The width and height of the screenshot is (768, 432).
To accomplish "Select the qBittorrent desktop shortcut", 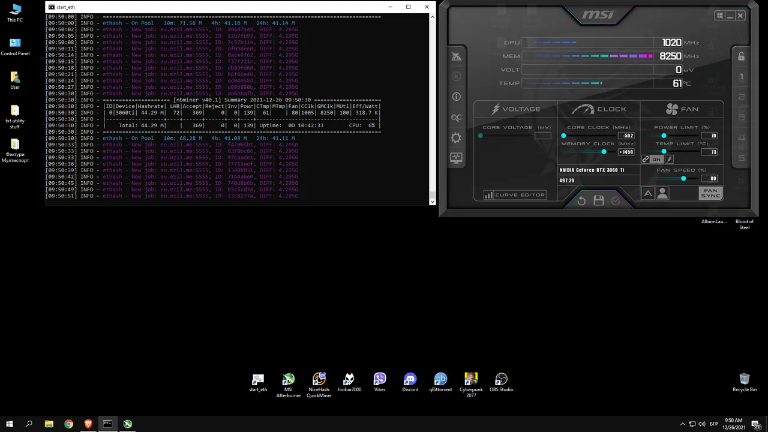I will pyautogui.click(x=440, y=383).
